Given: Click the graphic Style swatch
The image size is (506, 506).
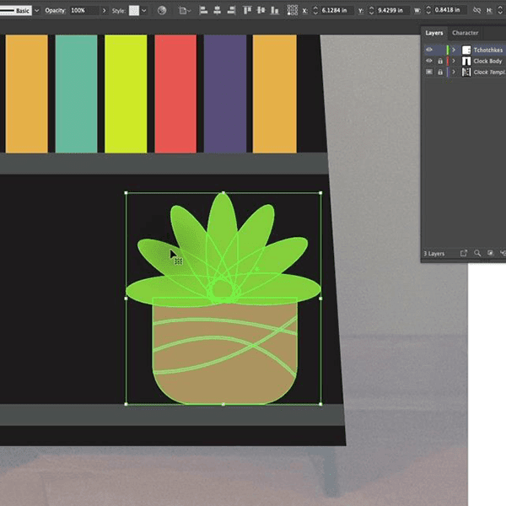Looking at the screenshot, I should pyautogui.click(x=133, y=10).
